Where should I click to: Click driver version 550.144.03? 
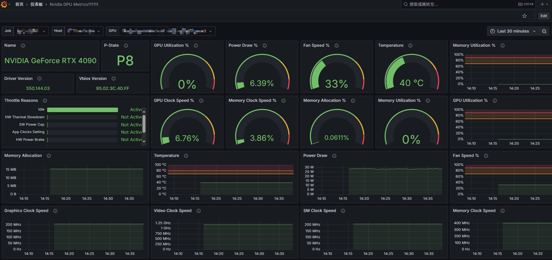[38, 88]
